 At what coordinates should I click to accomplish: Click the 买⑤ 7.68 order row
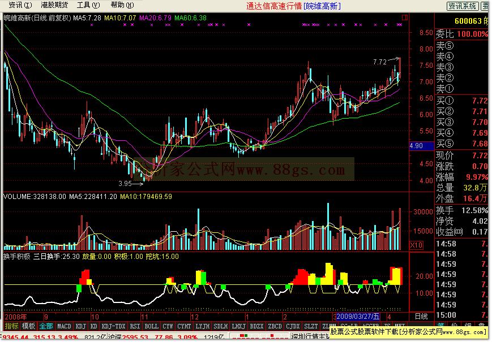coord(461,144)
